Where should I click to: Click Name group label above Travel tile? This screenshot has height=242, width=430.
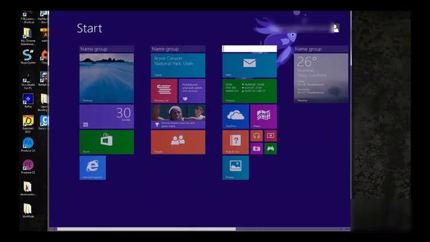coord(178,49)
